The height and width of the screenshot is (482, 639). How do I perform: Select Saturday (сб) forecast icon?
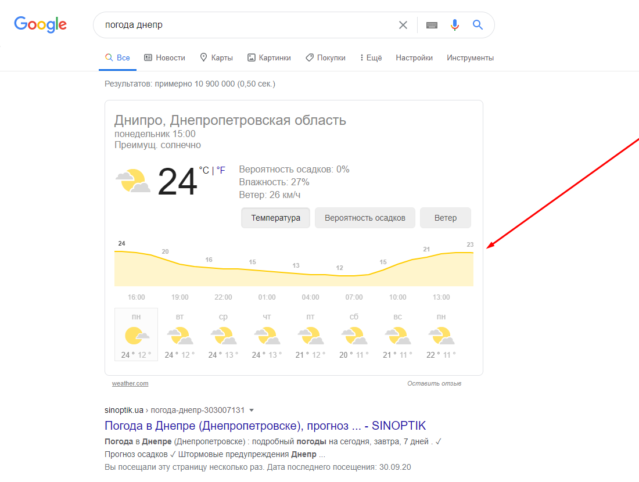click(x=354, y=335)
